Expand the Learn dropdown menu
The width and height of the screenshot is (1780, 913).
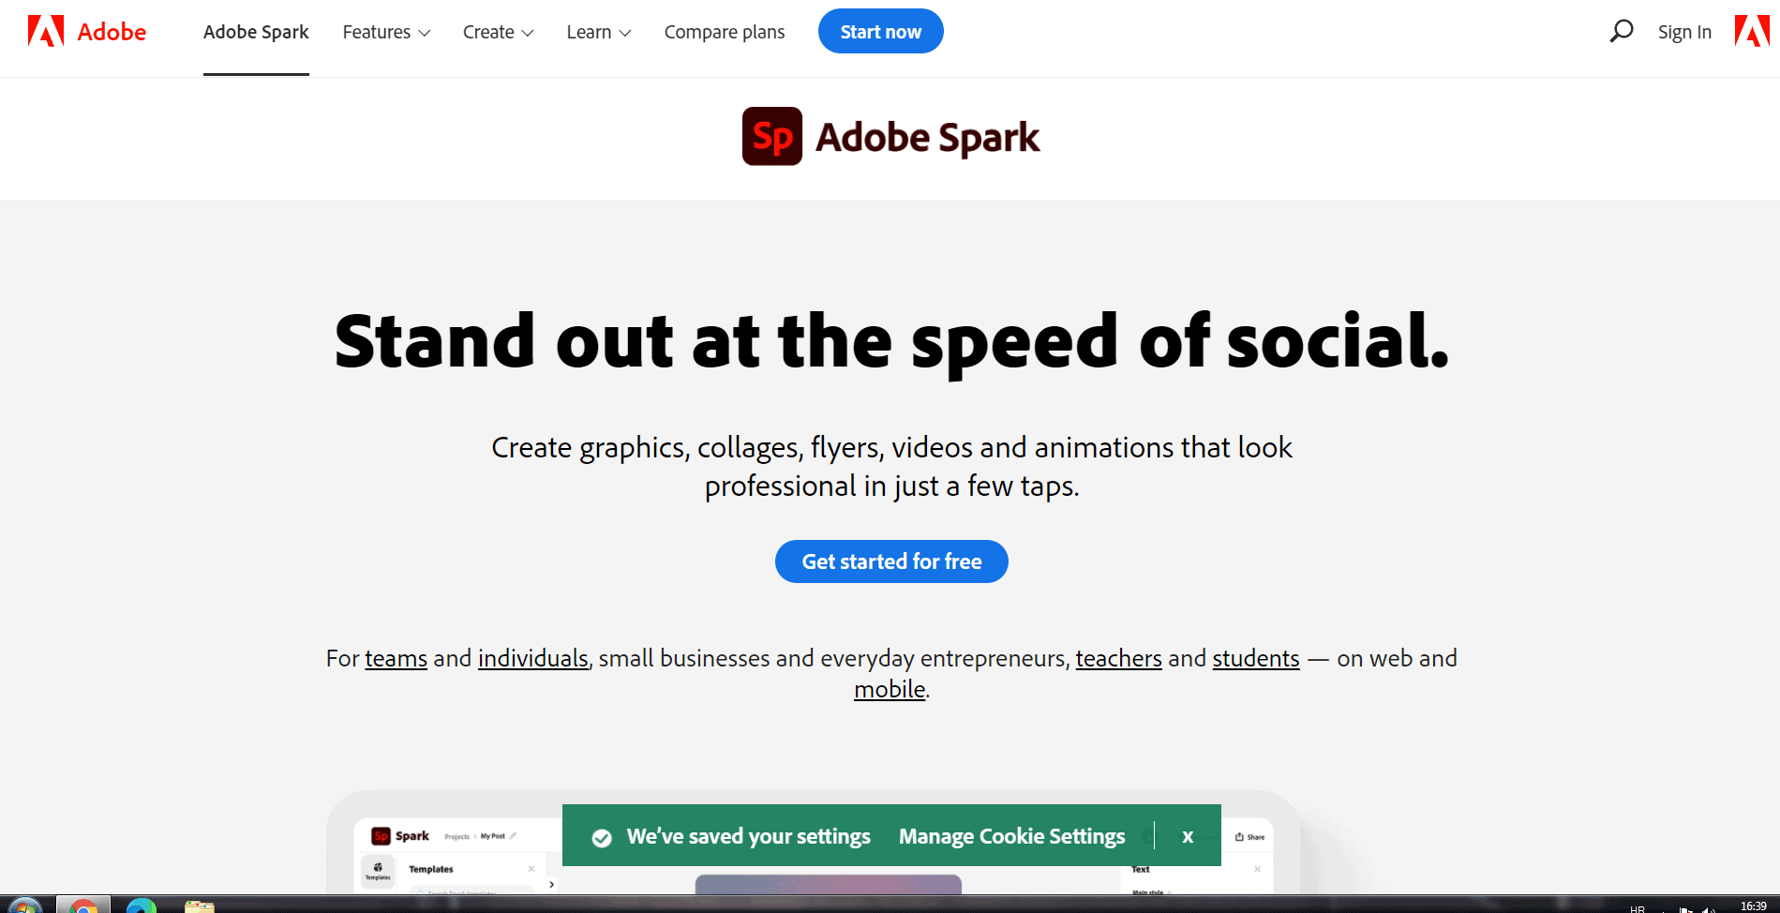599,32
